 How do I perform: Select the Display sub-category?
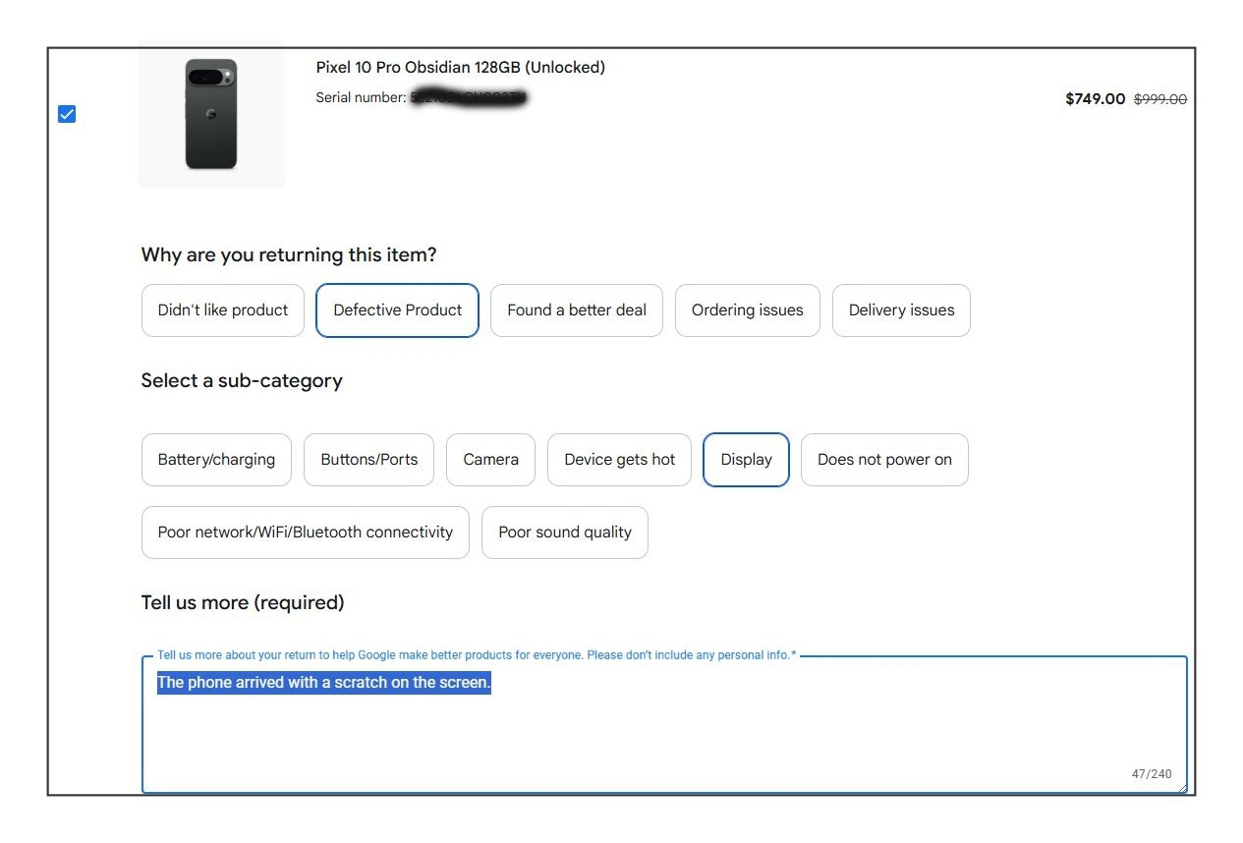point(746,460)
